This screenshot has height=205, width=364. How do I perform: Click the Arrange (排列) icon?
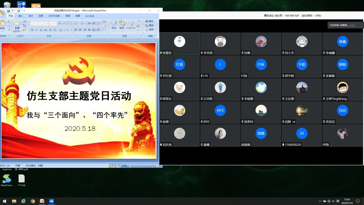click(x=122, y=24)
